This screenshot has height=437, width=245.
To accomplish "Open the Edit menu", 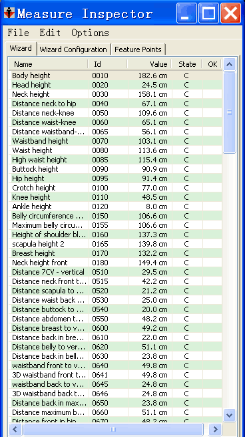I will pos(50,33).
